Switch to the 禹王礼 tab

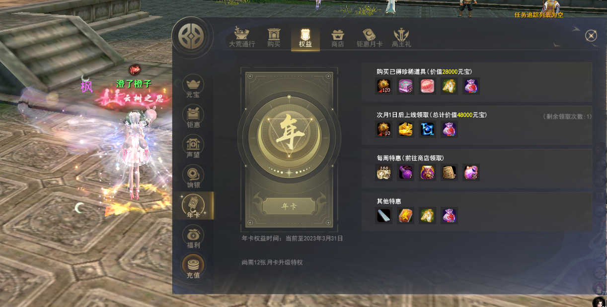click(401, 37)
